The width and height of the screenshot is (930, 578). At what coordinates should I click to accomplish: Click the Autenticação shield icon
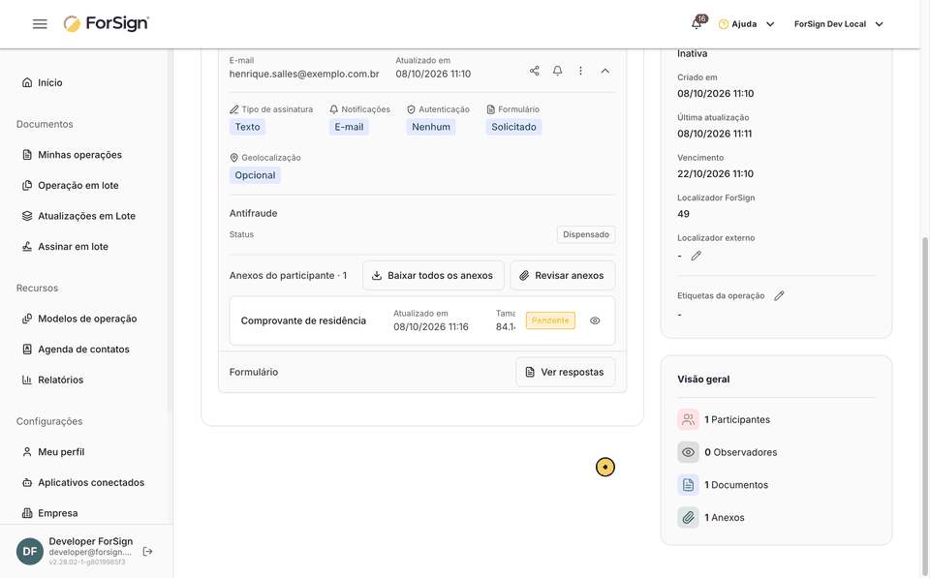coord(411,109)
